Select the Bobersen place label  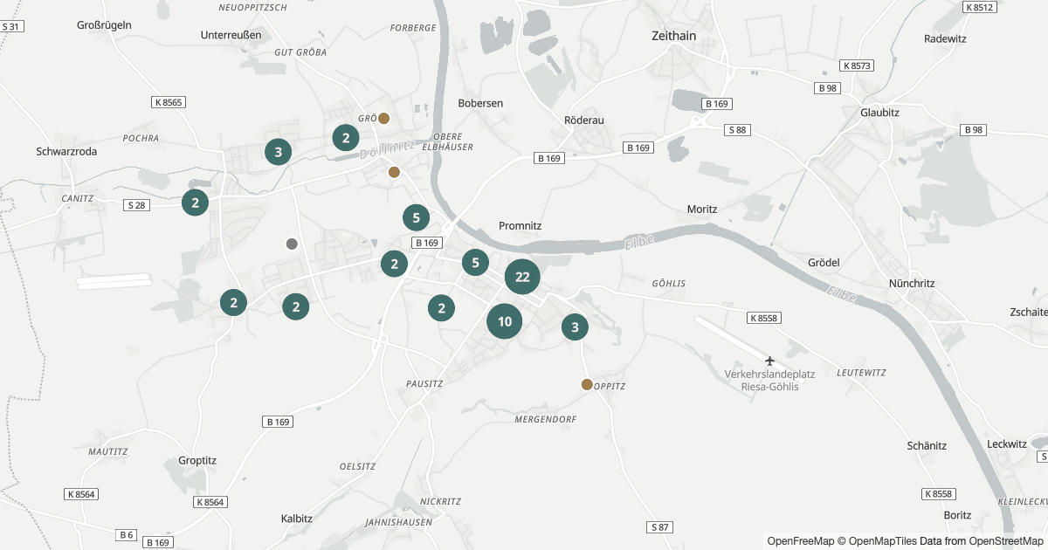[480, 103]
